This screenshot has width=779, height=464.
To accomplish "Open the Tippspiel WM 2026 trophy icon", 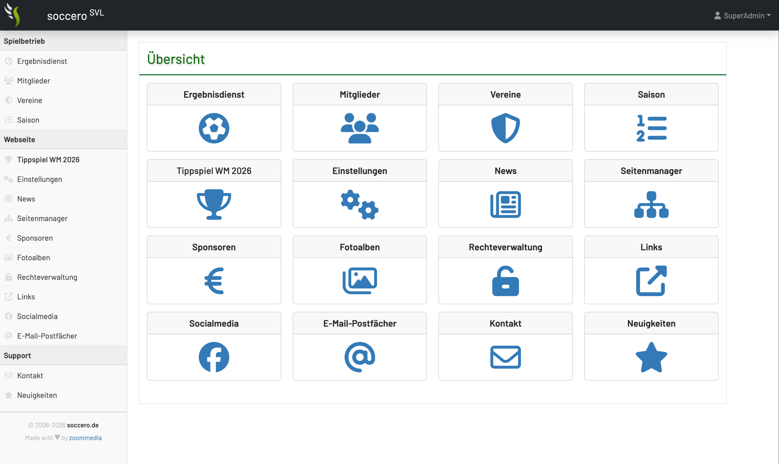I will [214, 205].
